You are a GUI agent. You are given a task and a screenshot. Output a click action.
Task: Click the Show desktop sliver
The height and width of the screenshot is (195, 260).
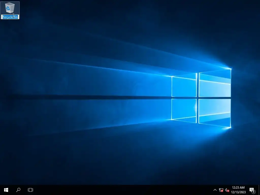tap(259, 190)
